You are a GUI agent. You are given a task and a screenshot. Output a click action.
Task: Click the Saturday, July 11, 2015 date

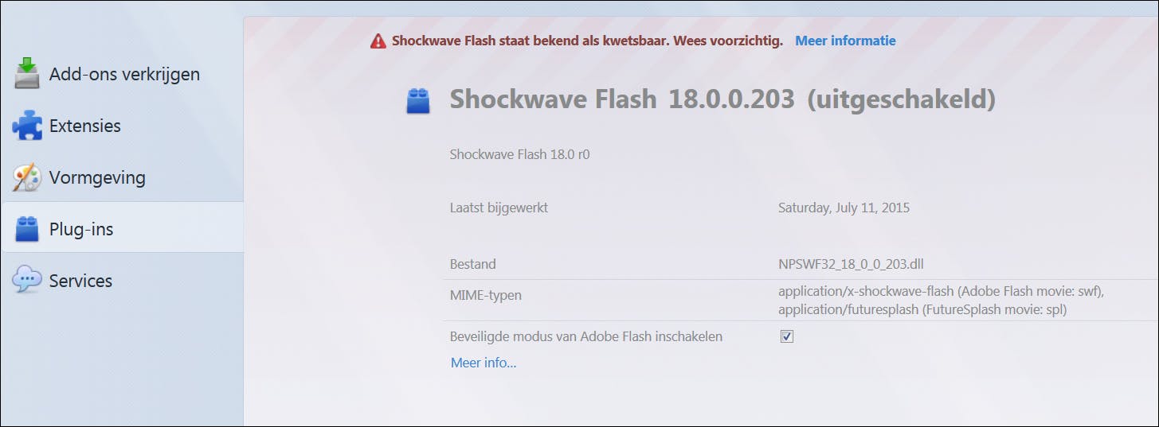(844, 208)
